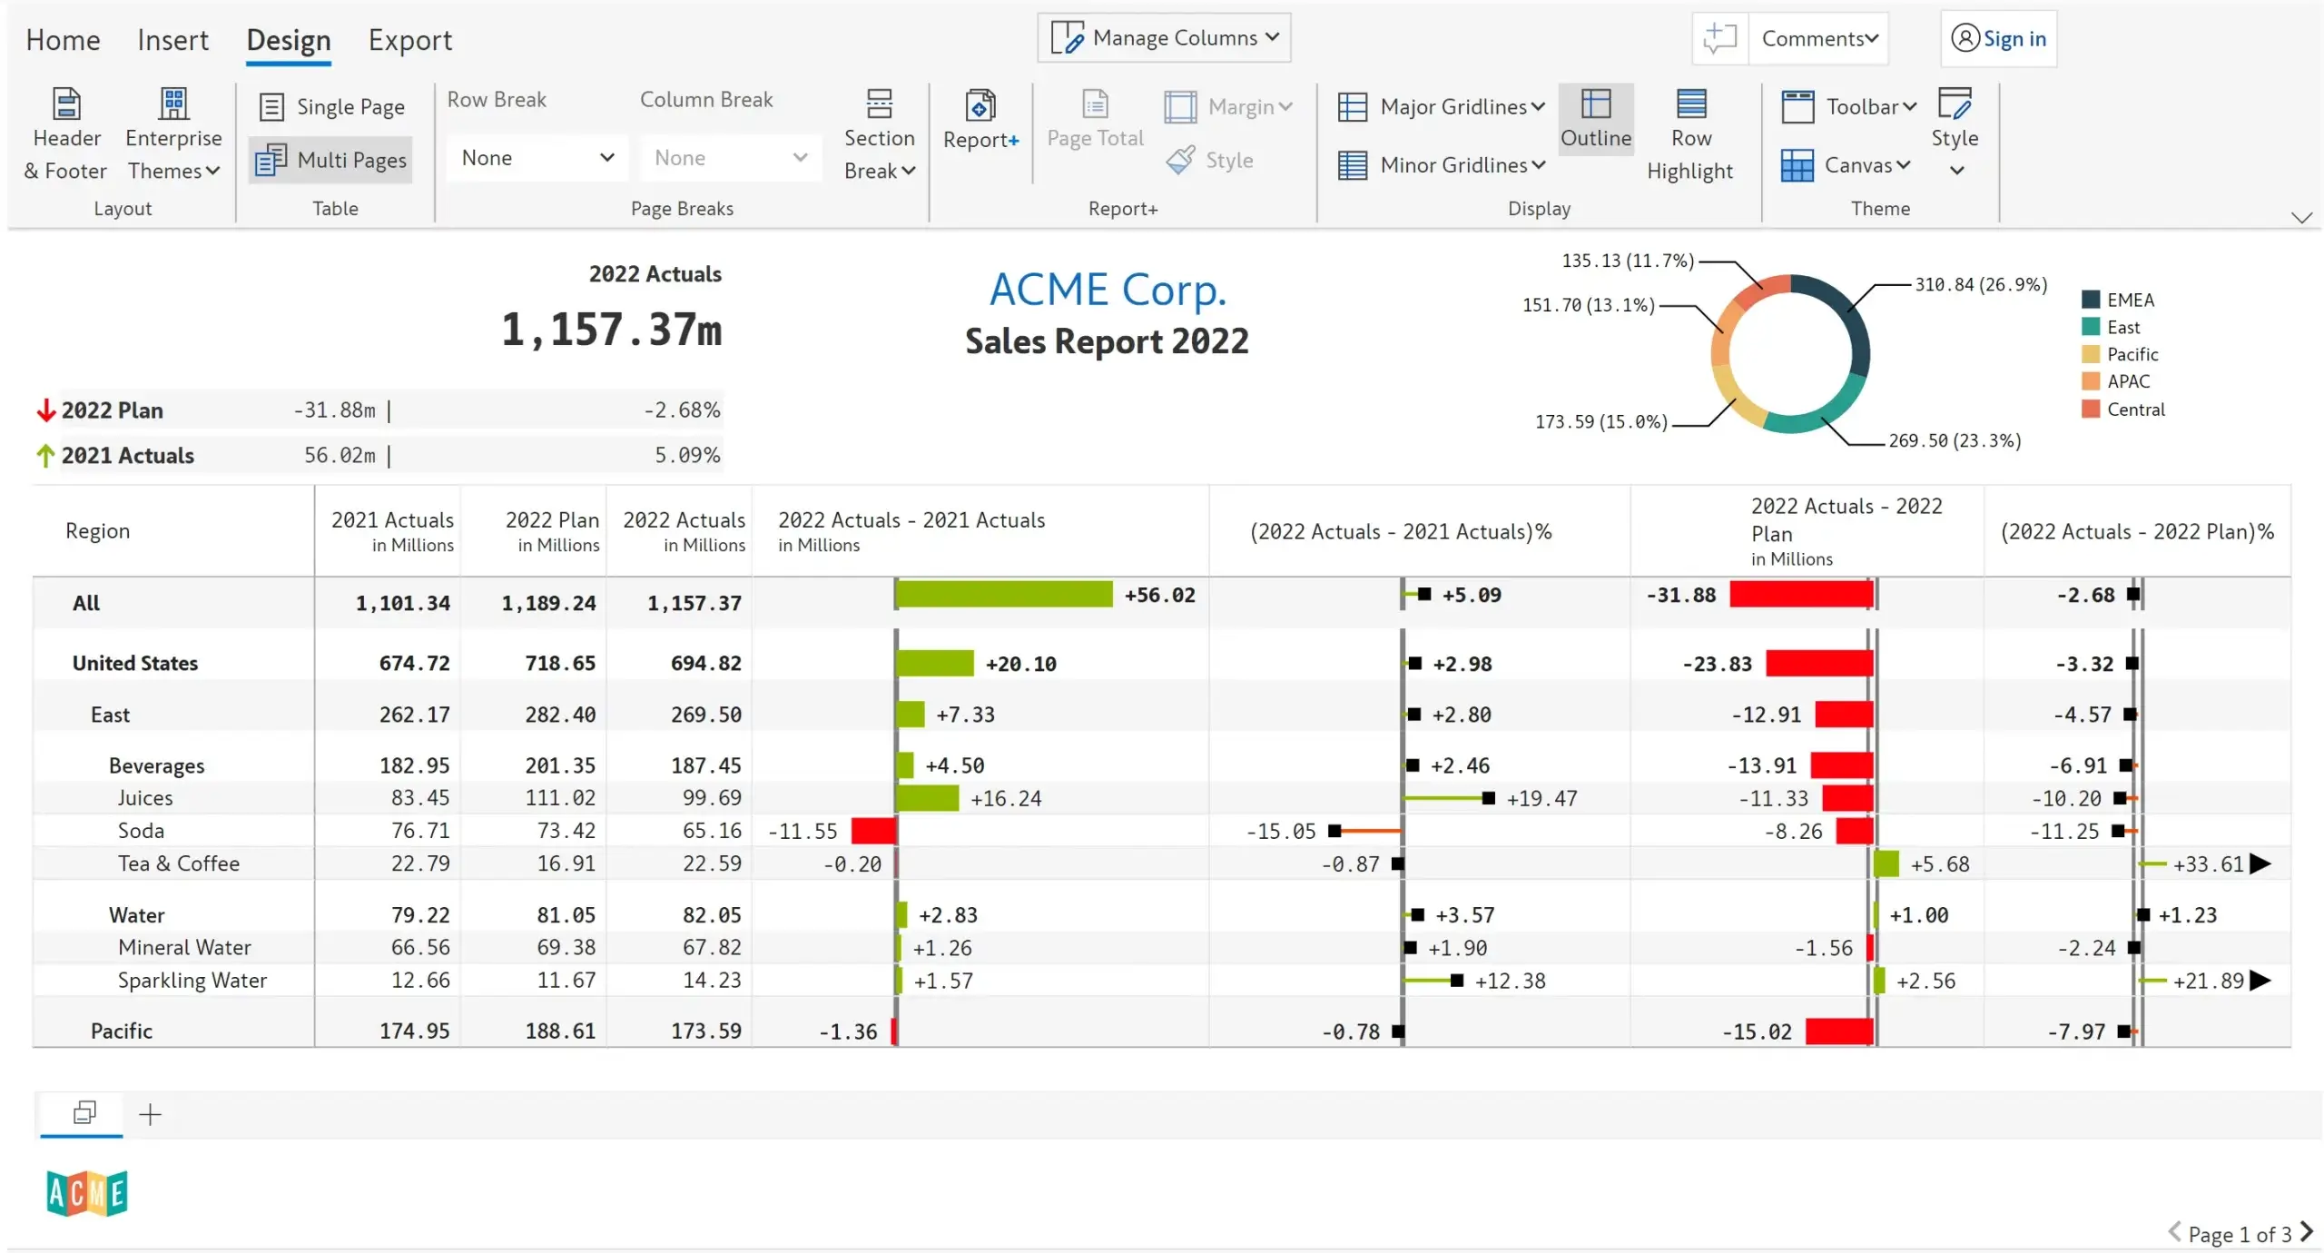Select Multi Pages table mode
Screen dimensions: 2324x1253
[332, 161]
